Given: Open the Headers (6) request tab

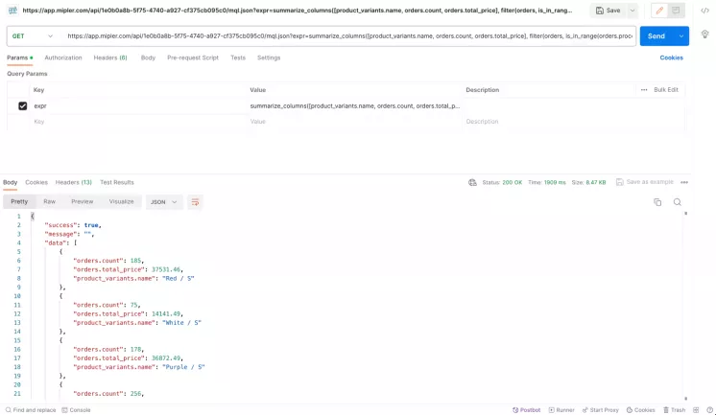Looking at the screenshot, I should [x=110, y=58].
